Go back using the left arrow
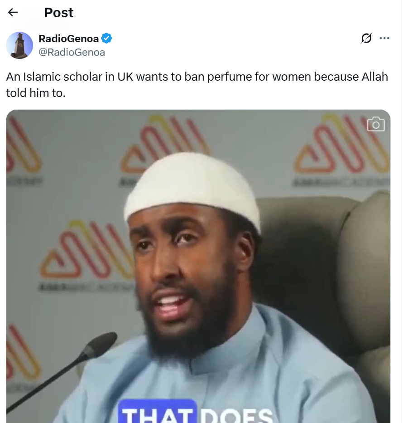 (13, 12)
